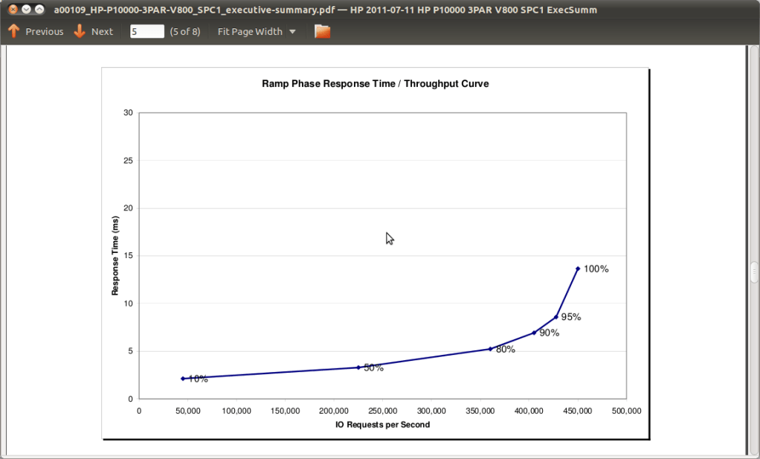760x459 pixels.
Task: Click the page number input field
Action: click(x=146, y=31)
